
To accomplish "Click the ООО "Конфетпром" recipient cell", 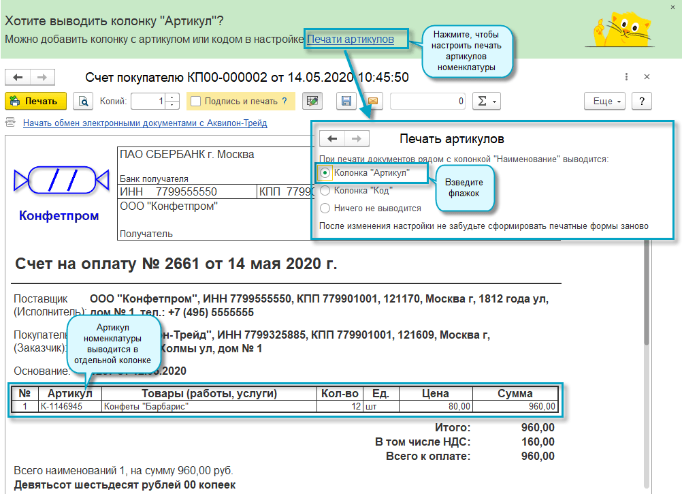I will [x=169, y=206].
